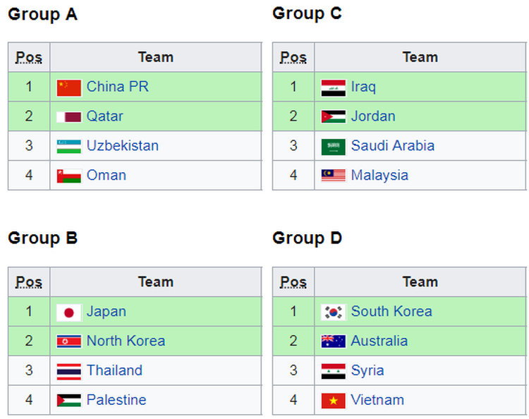529x419 pixels.
Task: Go to the Palestine team page
Action: click(116, 400)
